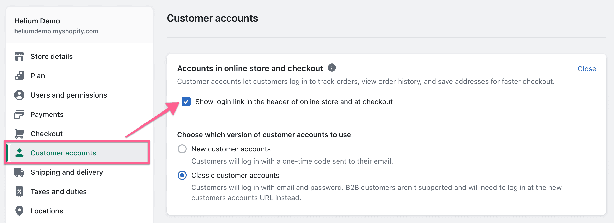
Task: Open Users and permissions settings
Action: pyautogui.click(x=69, y=95)
